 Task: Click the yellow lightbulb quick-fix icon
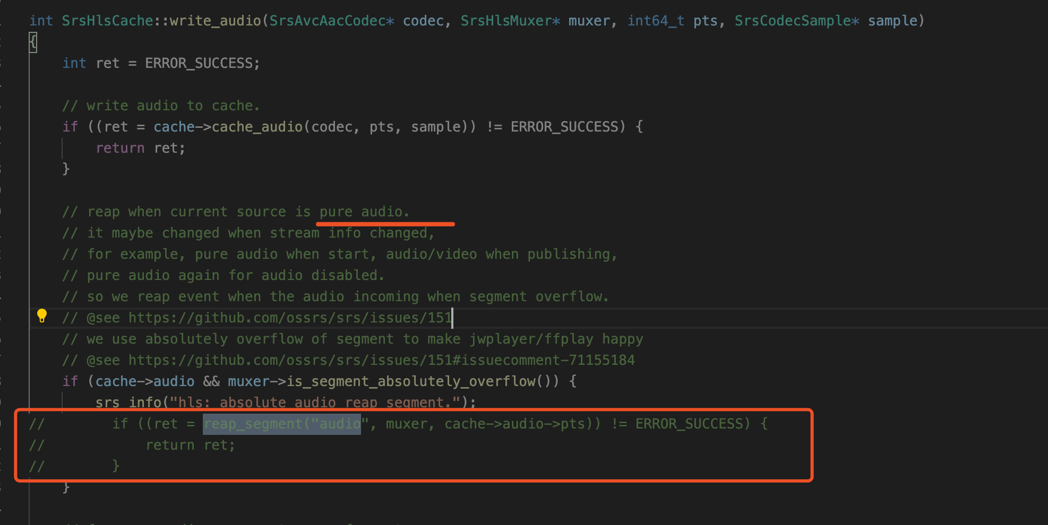(x=42, y=316)
